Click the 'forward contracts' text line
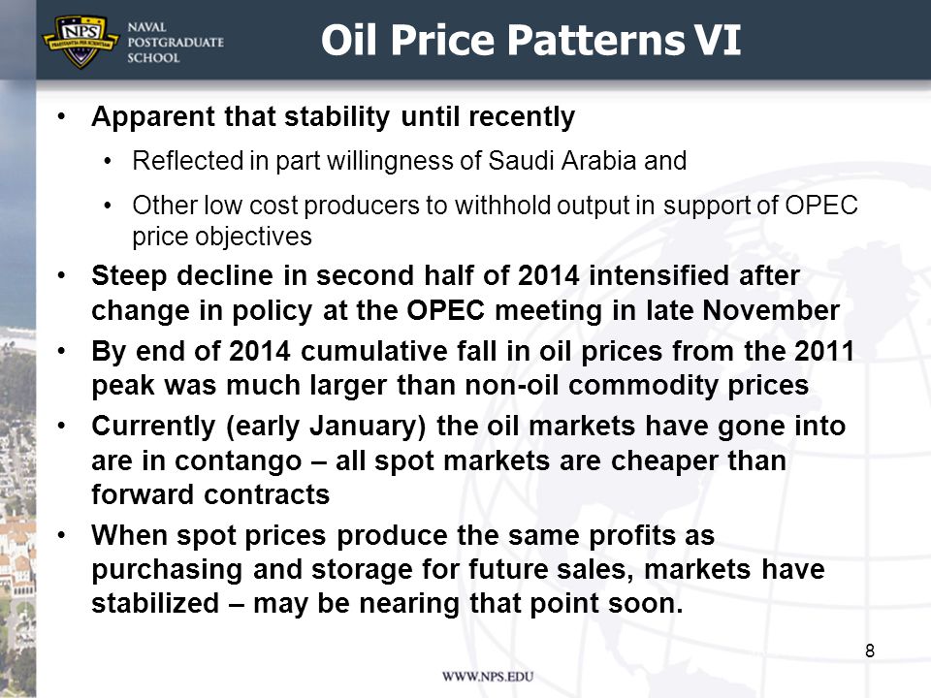Viewport: 931px width, 698px height. point(210,494)
